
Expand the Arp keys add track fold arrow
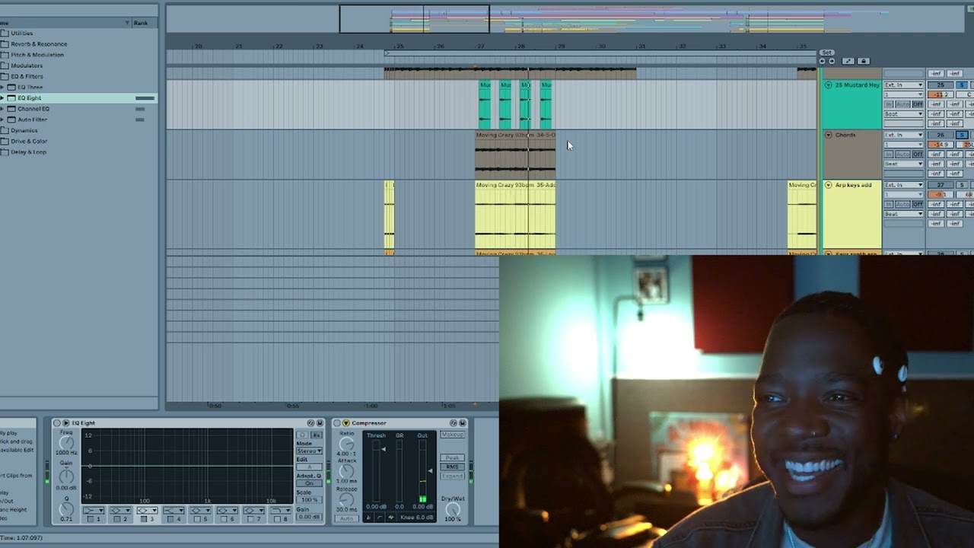829,184
